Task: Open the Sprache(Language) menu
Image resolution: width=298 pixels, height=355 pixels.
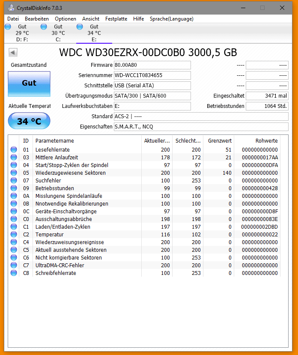Action: pos(171,19)
